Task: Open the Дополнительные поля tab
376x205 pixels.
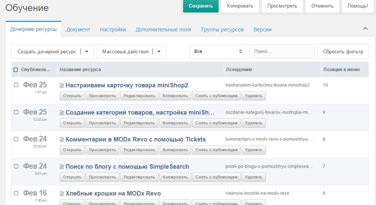Action: pos(163,30)
